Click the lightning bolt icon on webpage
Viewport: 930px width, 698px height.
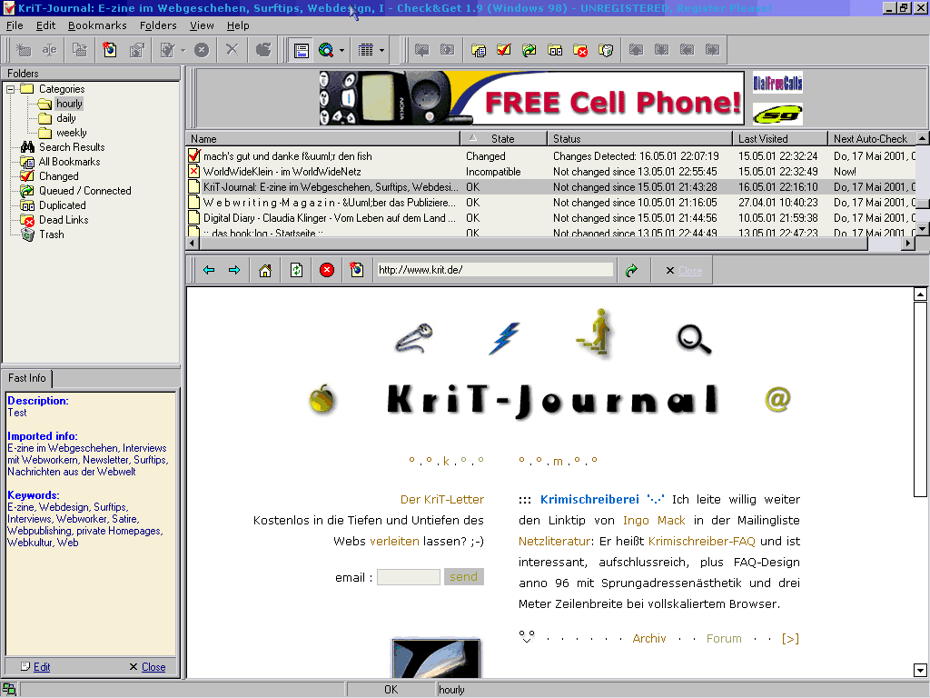pyautogui.click(x=504, y=338)
